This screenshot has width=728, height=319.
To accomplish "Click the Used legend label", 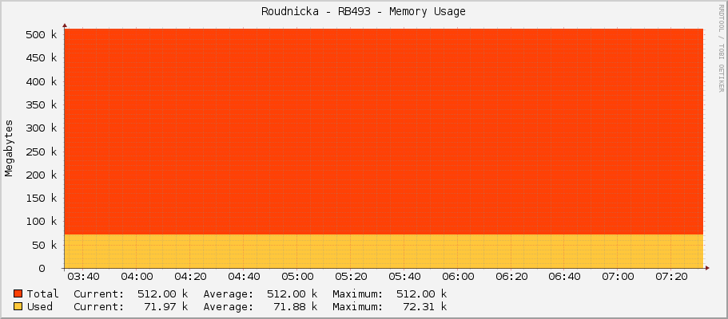I will [x=40, y=307].
